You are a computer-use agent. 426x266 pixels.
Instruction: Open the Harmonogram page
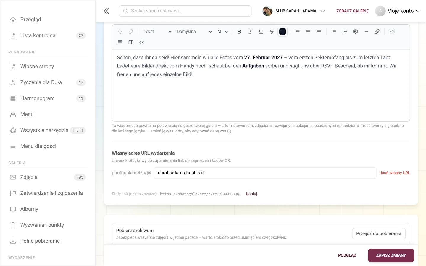(48, 98)
